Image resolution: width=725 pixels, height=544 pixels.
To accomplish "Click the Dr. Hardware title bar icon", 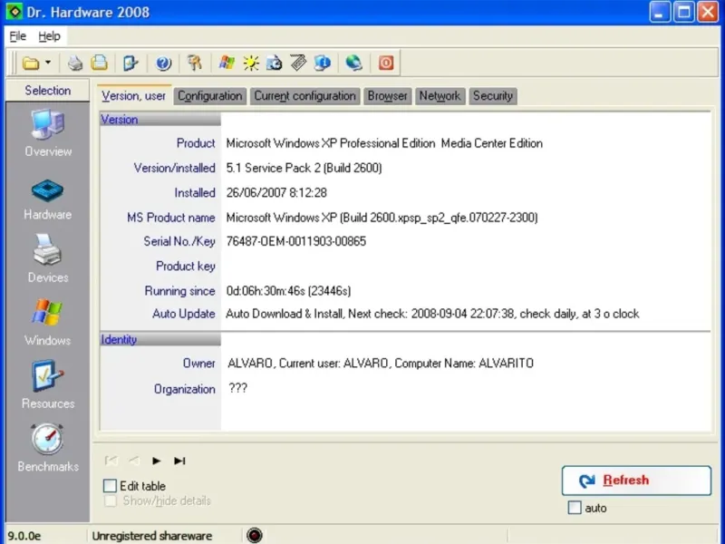I will [14, 12].
